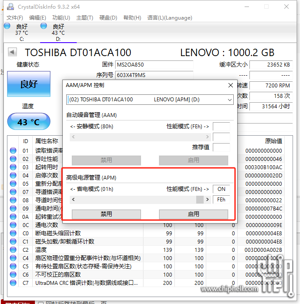300x304 pixels.
Task: Click the 原始值 column header
Action: pyautogui.click(x=273, y=141)
